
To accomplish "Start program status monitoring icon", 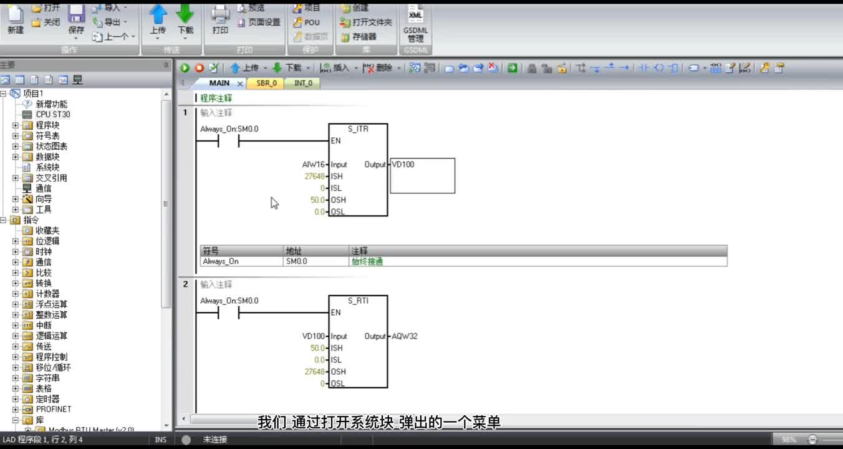I will [x=415, y=68].
